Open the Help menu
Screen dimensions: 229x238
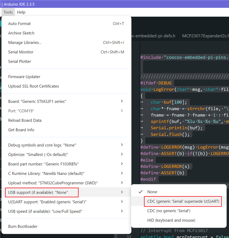[21, 12]
